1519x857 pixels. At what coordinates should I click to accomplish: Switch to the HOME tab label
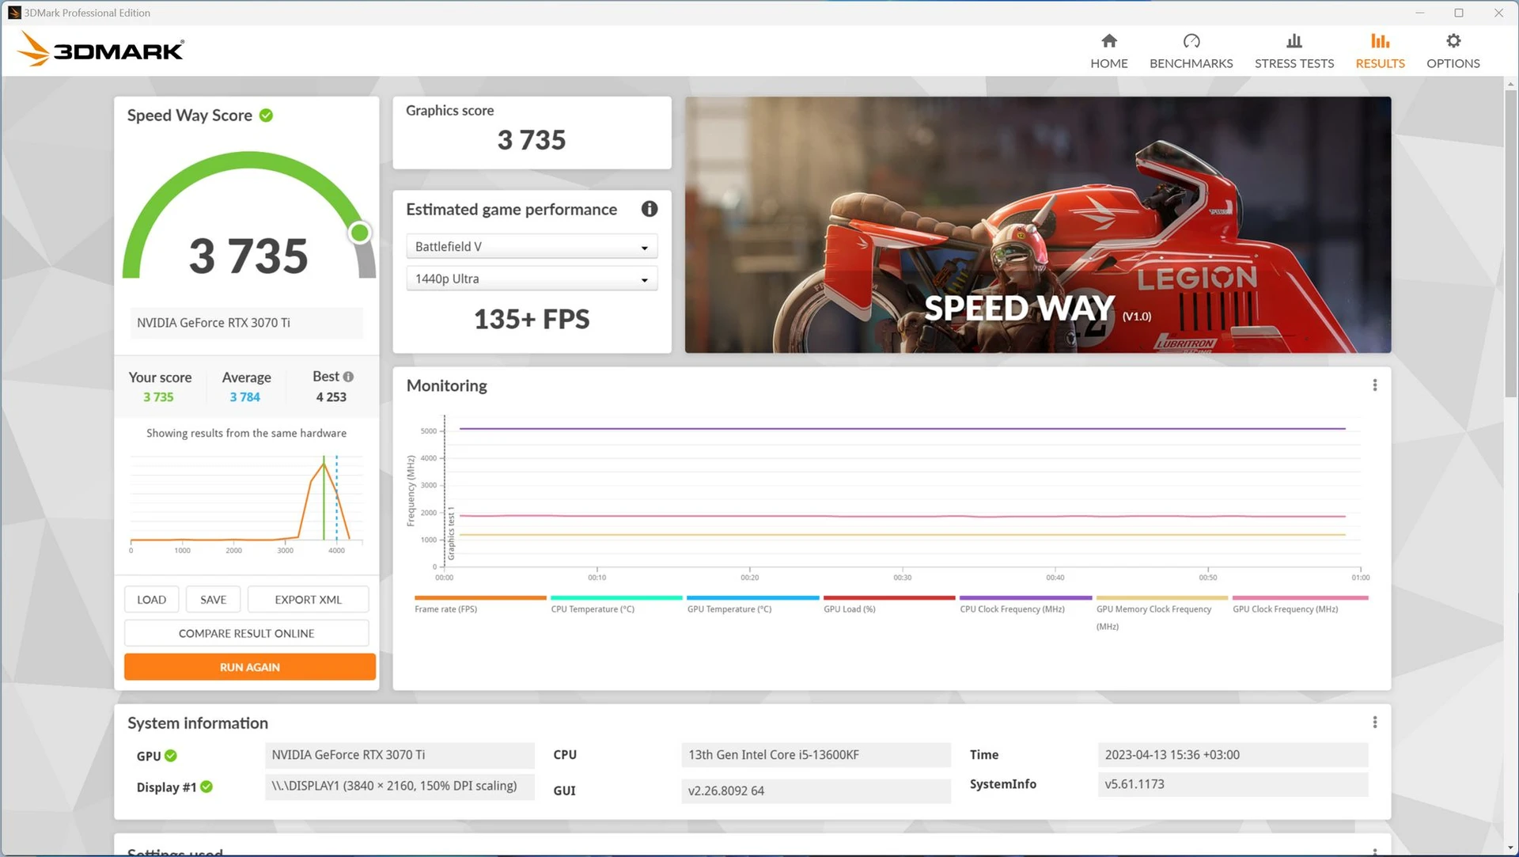(1108, 63)
